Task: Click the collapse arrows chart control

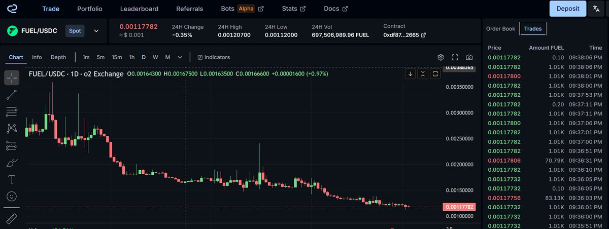Action: pyautogui.click(x=423, y=74)
